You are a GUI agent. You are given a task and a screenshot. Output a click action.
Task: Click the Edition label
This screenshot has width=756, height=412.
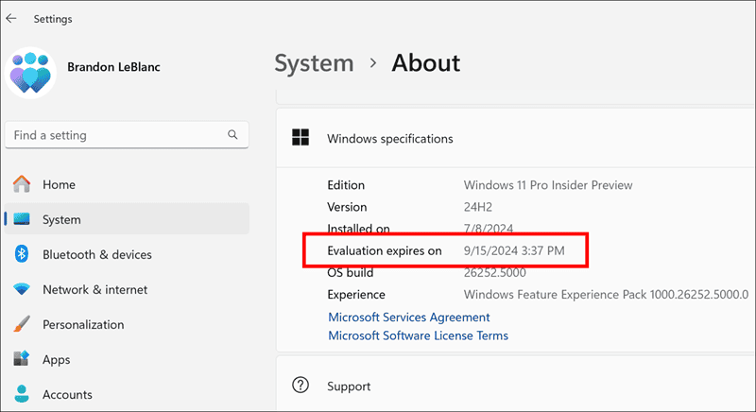coord(346,185)
